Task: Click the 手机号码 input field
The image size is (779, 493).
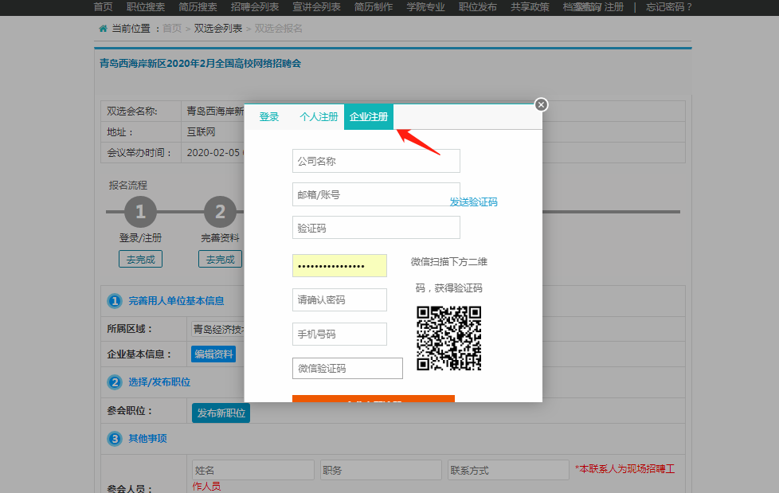Action: click(x=339, y=334)
